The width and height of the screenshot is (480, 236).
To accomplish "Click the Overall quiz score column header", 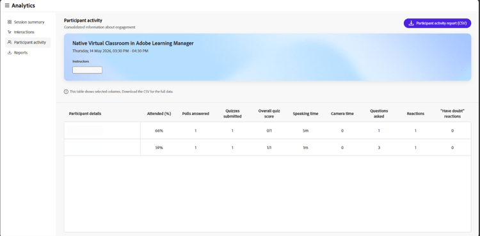I will [x=269, y=114].
